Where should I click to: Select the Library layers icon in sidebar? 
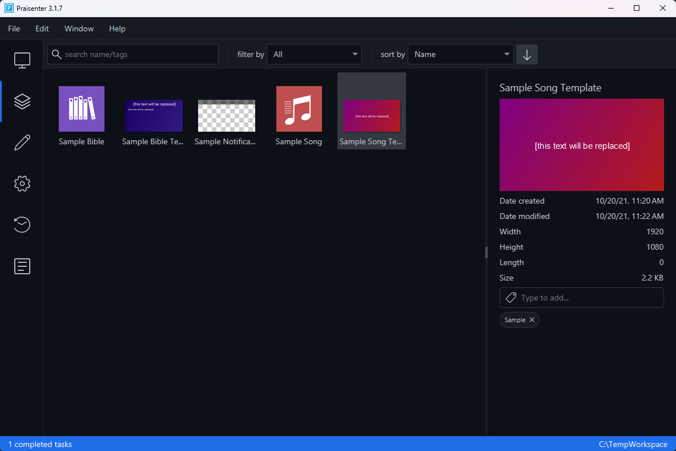[x=22, y=101]
